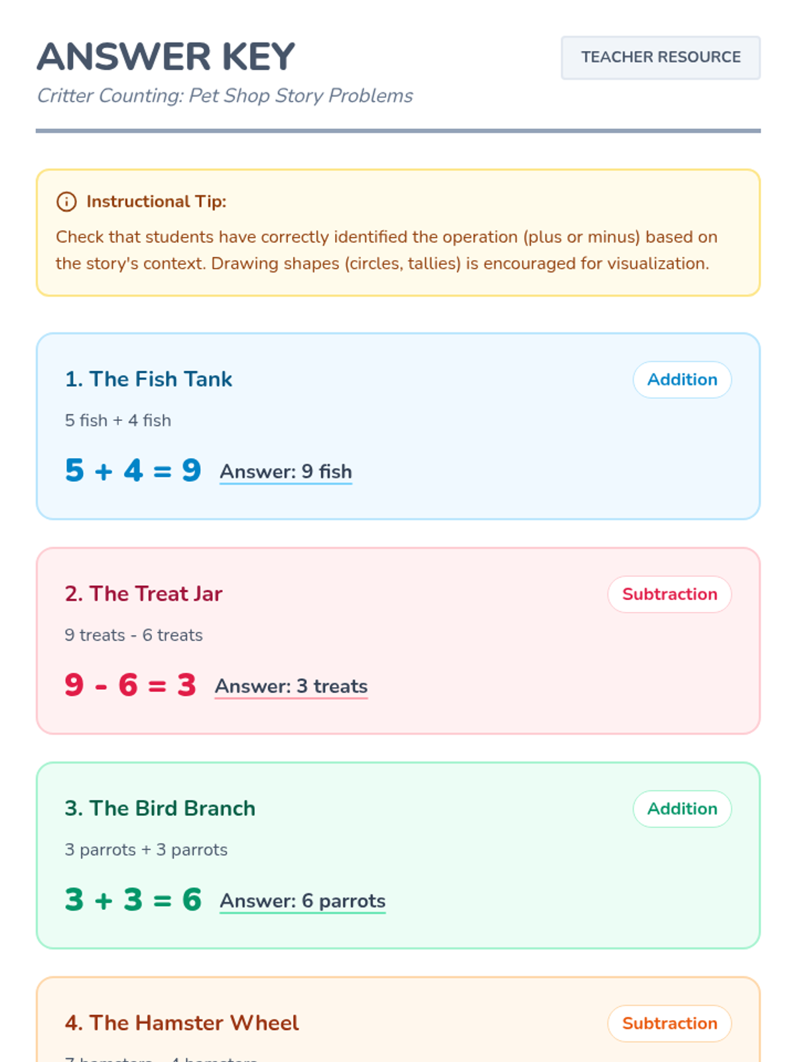Click the underlined "Answer: 9 fish" text
The width and height of the screenshot is (796, 1062).
point(286,471)
